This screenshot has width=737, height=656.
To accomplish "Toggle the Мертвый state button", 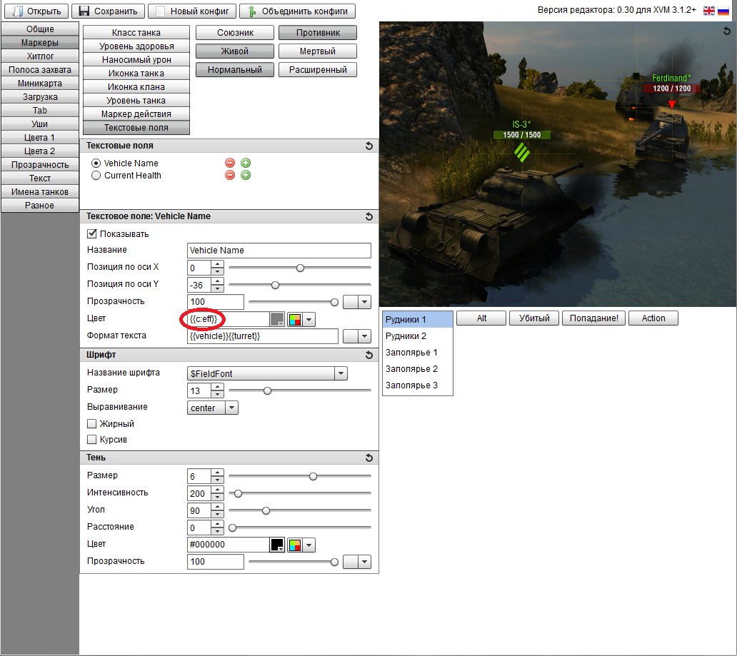I will pos(318,51).
